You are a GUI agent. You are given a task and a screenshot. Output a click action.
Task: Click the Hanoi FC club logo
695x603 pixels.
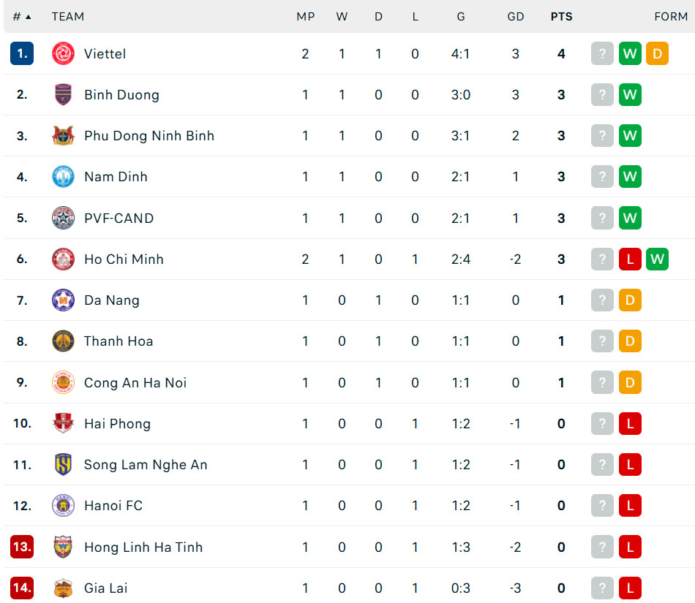63,506
